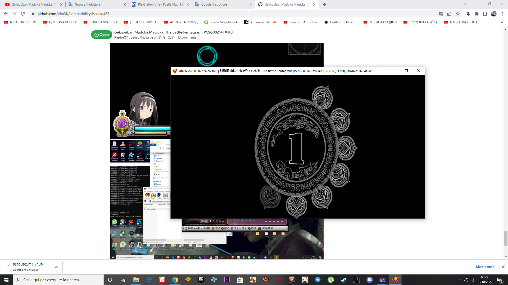Open Vita3K from the taskbar
Screen dimensions: 508x285
[395, 280]
